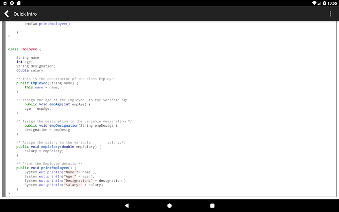Tap the middle notification icon in status bar
This screenshot has width=339, height=212.
pyautogui.click(x=11, y=3)
